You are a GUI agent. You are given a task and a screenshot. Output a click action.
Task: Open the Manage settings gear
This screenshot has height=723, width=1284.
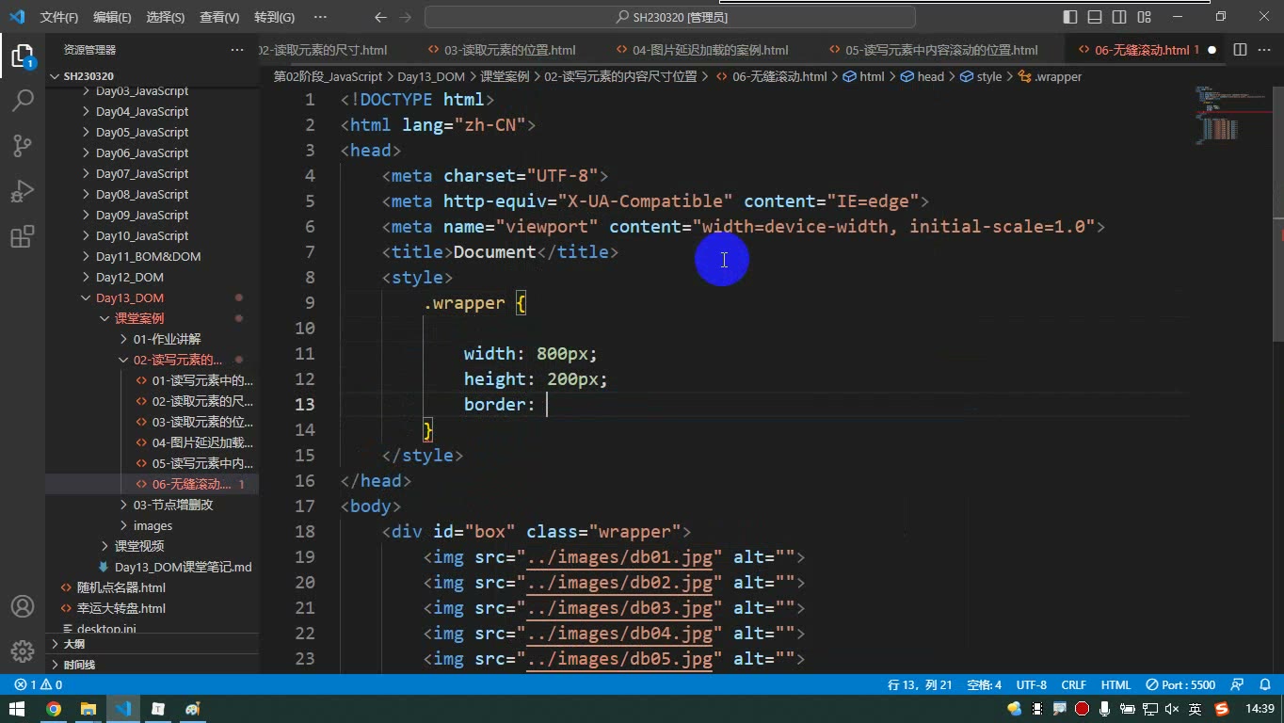point(22,651)
